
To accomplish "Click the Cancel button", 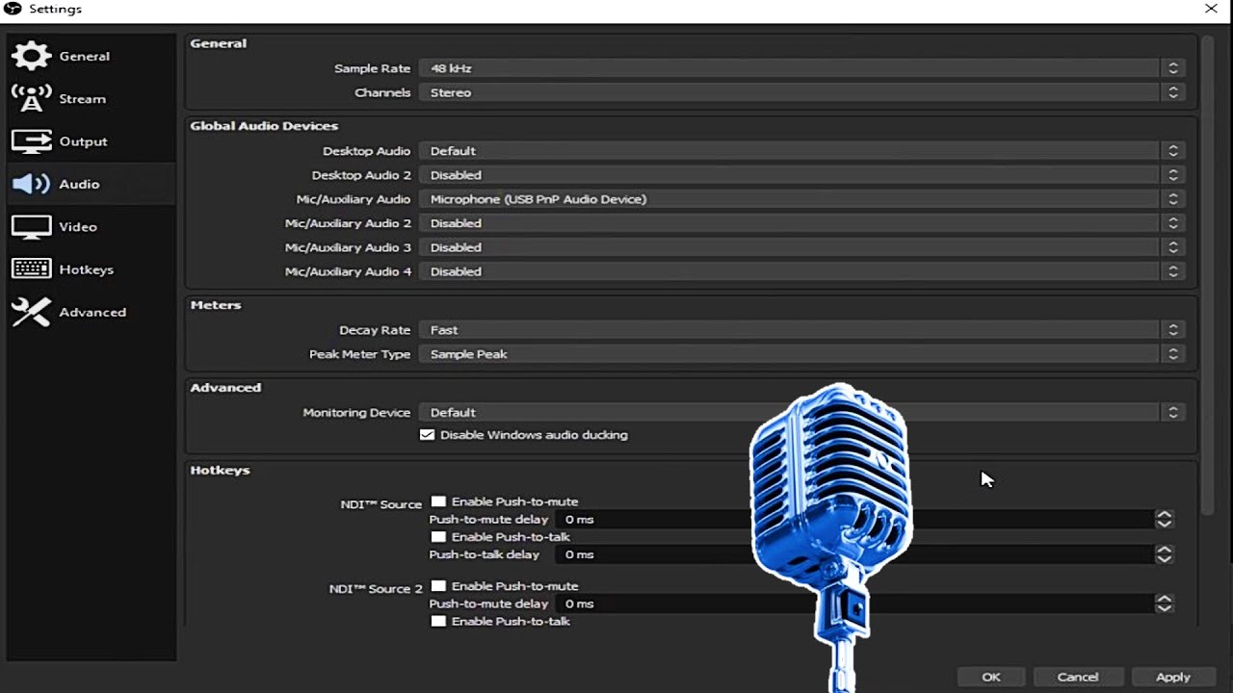I will coord(1078,677).
